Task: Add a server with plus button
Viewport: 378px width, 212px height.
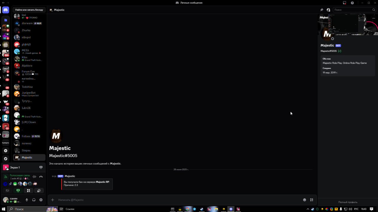Action: 5,151
